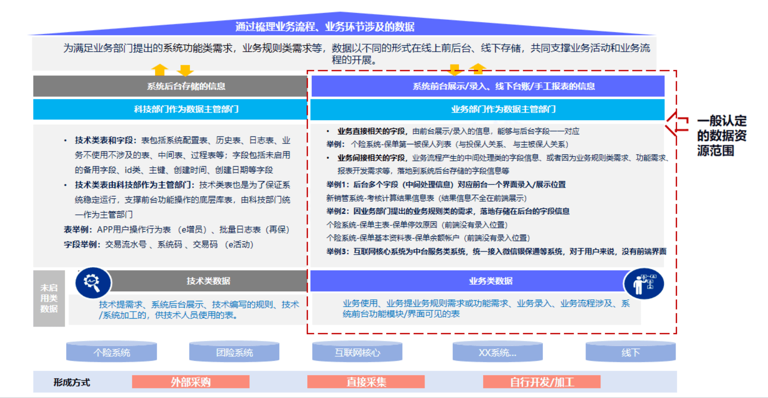
Task: Select the 互联网核心 database cylinder
Action: pos(357,352)
